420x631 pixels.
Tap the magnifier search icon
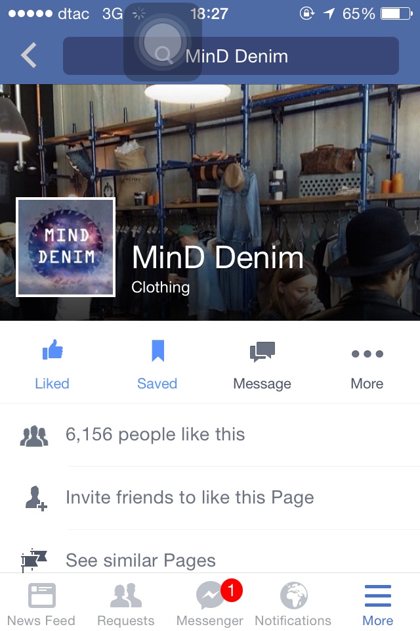pyautogui.click(x=163, y=55)
